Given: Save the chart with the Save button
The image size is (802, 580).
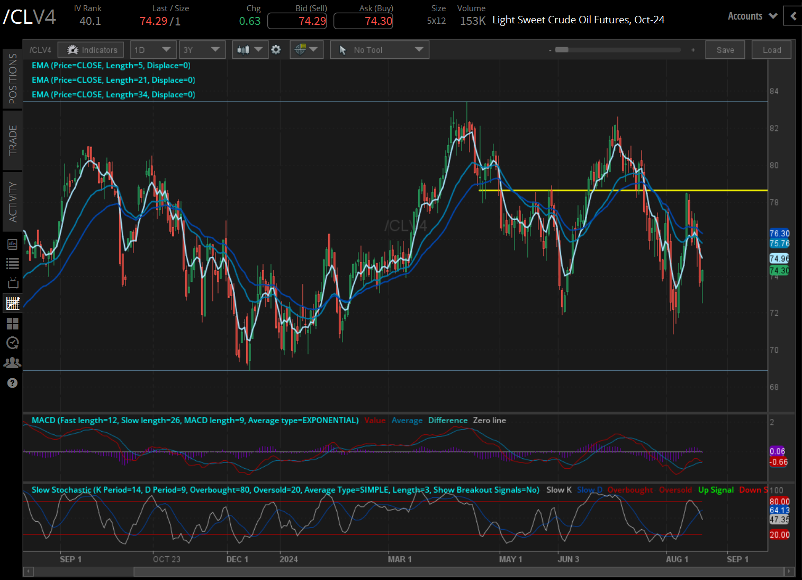Looking at the screenshot, I should (725, 49).
